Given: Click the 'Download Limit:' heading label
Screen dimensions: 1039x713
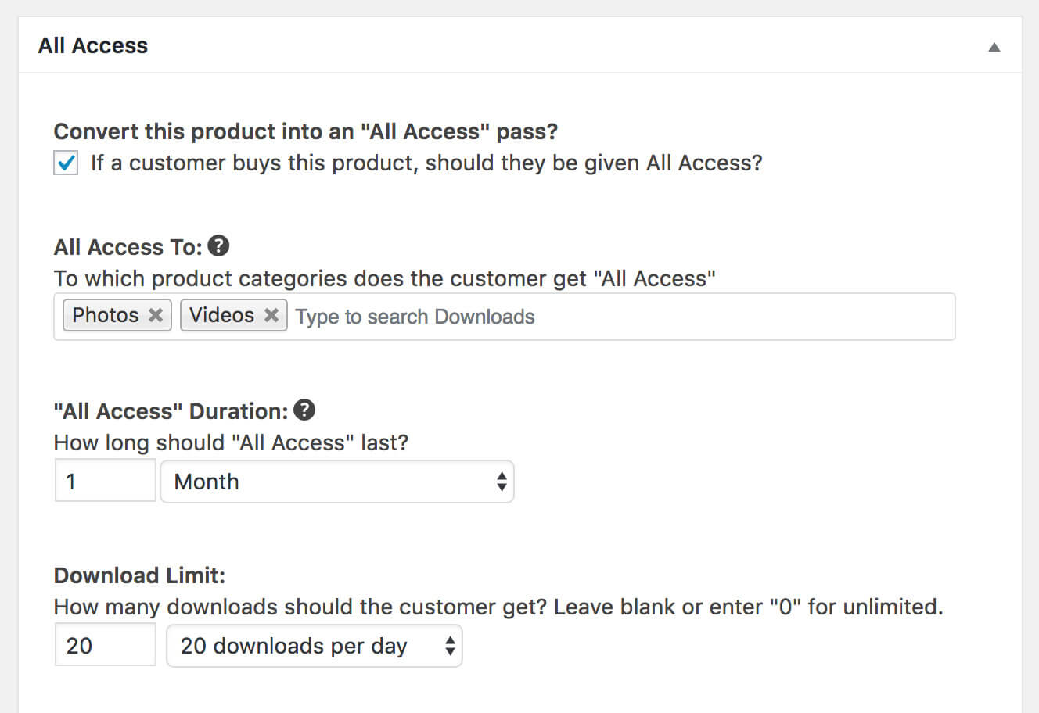Looking at the screenshot, I should pos(139,575).
